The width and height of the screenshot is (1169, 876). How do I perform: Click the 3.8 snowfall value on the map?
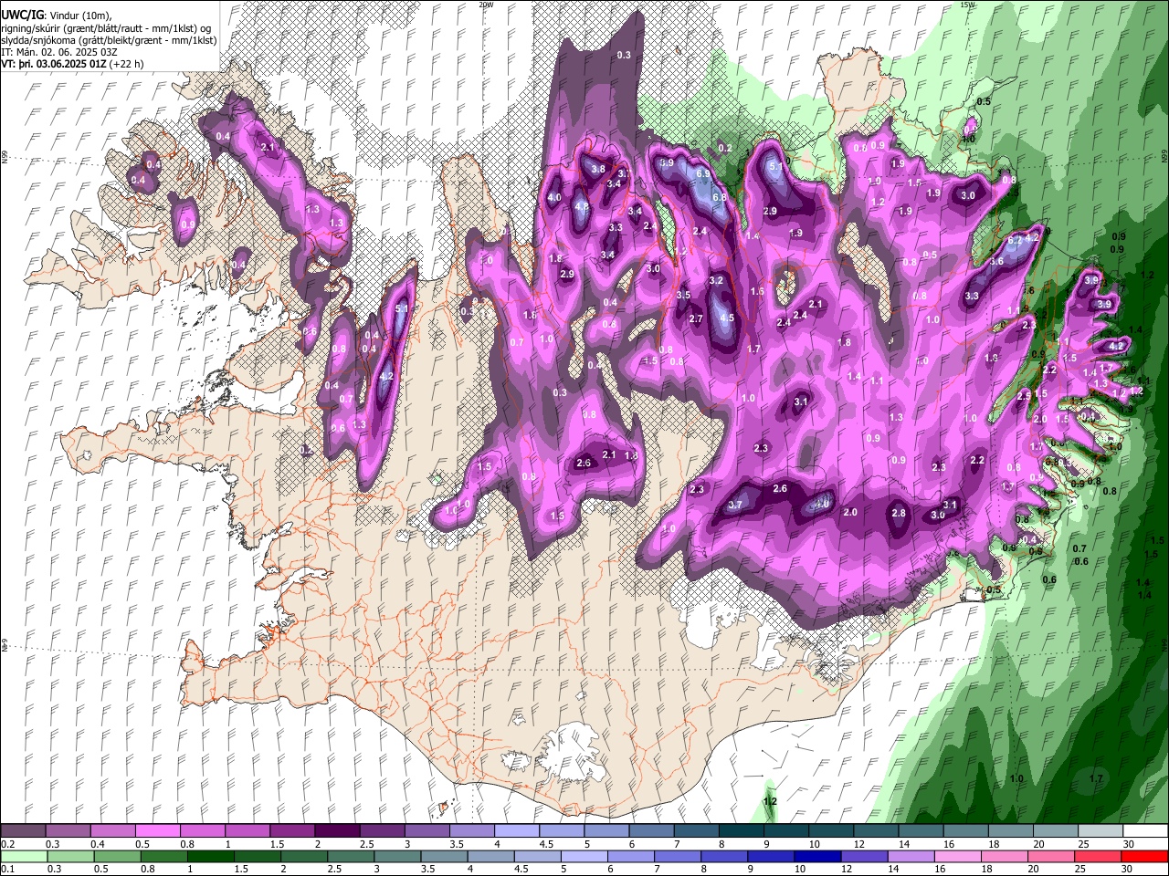(x=598, y=169)
